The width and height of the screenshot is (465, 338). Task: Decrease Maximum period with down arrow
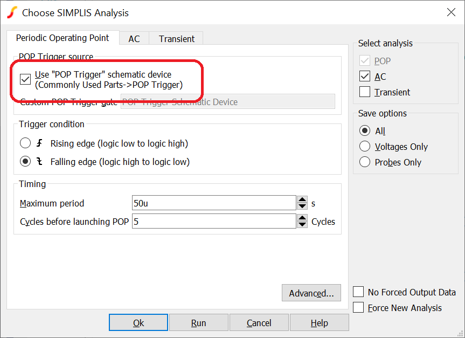(302, 206)
